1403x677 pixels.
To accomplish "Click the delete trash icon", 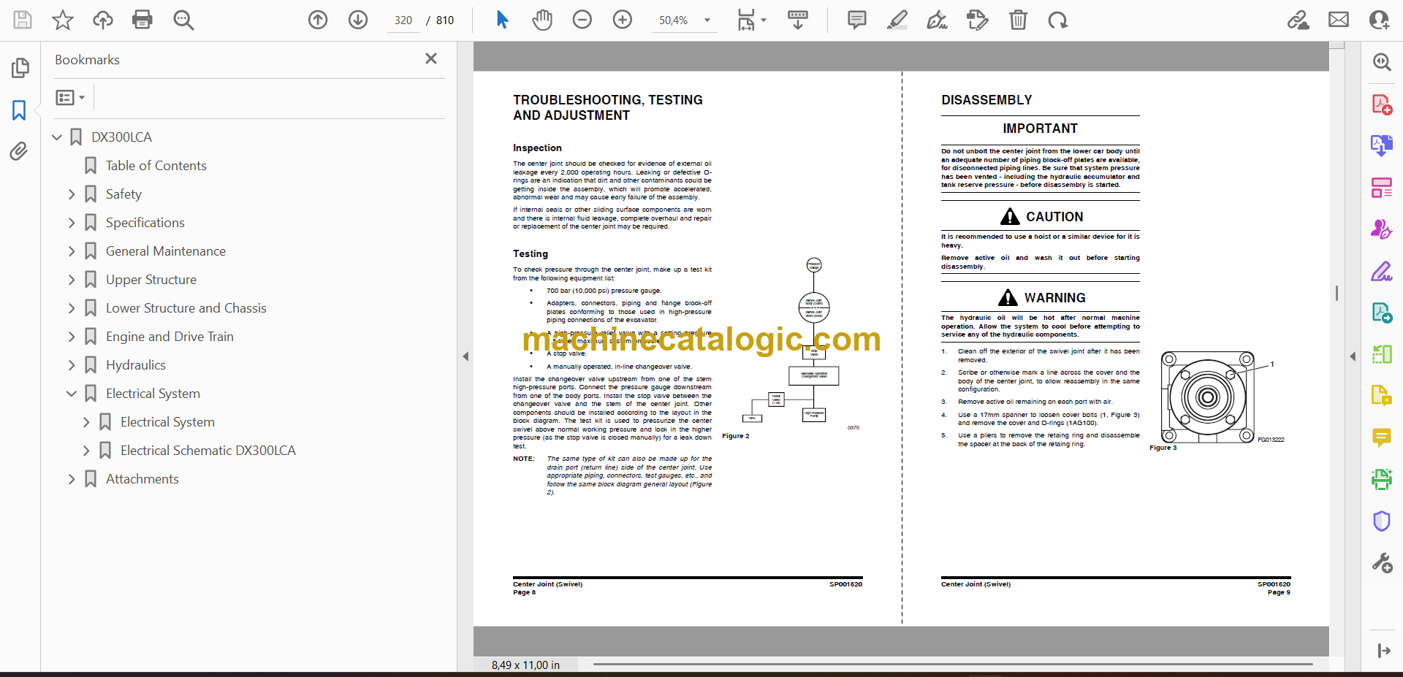I will pos(1018,20).
